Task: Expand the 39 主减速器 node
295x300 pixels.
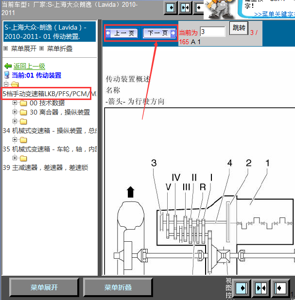Action: coord(15,158)
